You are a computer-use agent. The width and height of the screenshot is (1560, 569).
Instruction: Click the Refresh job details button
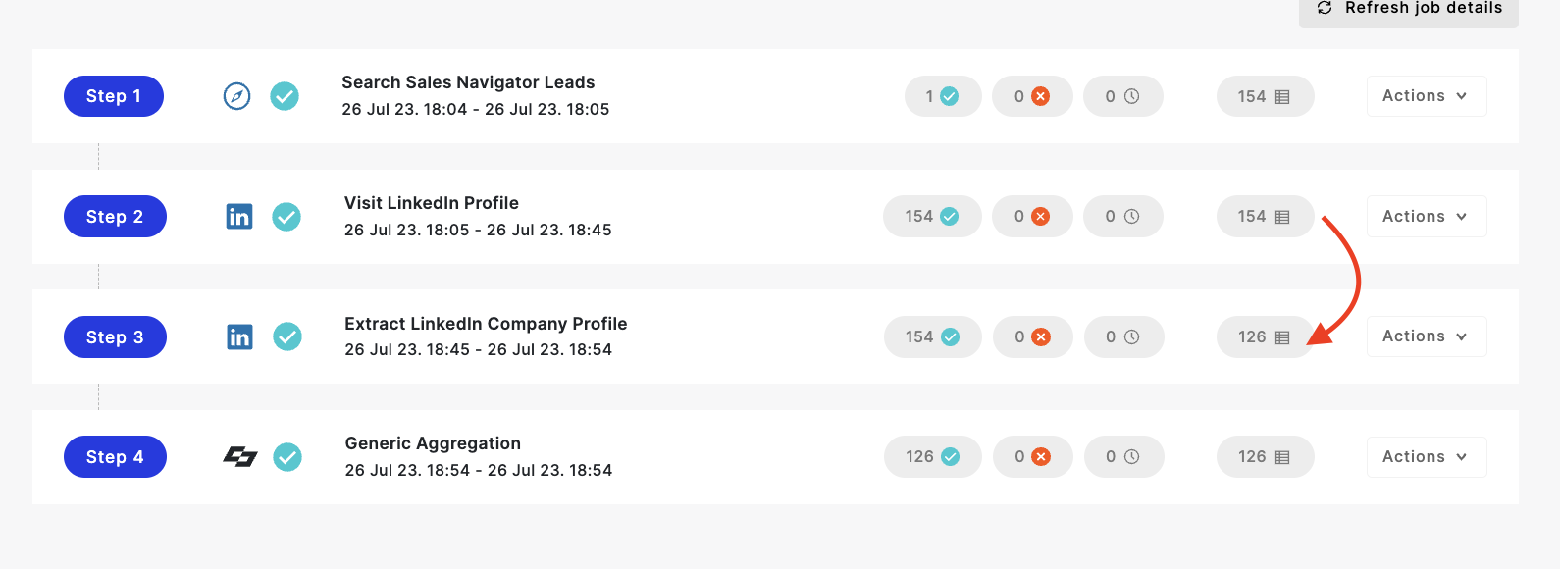1409,9
